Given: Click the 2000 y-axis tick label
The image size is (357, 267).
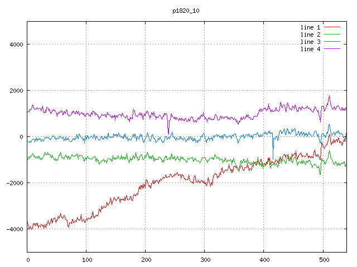Looking at the screenshot, I should click(x=15, y=91).
